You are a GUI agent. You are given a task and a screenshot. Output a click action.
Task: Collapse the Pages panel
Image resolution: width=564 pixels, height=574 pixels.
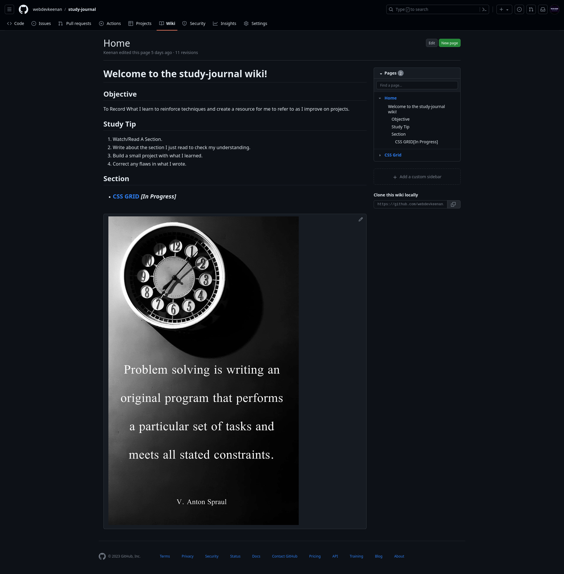pyautogui.click(x=381, y=73)
